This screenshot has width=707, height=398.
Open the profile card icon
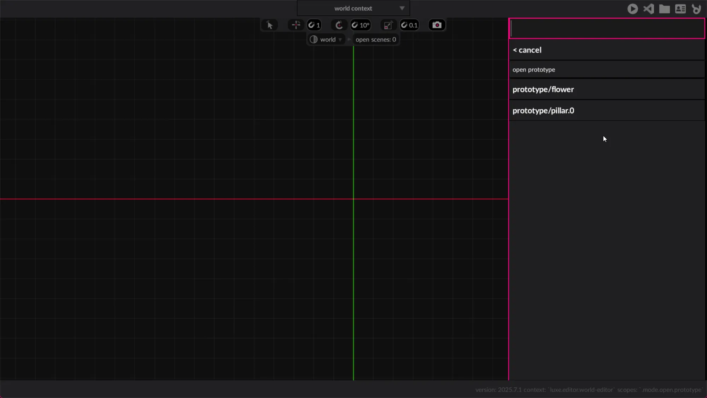click(x=680, y=9)
